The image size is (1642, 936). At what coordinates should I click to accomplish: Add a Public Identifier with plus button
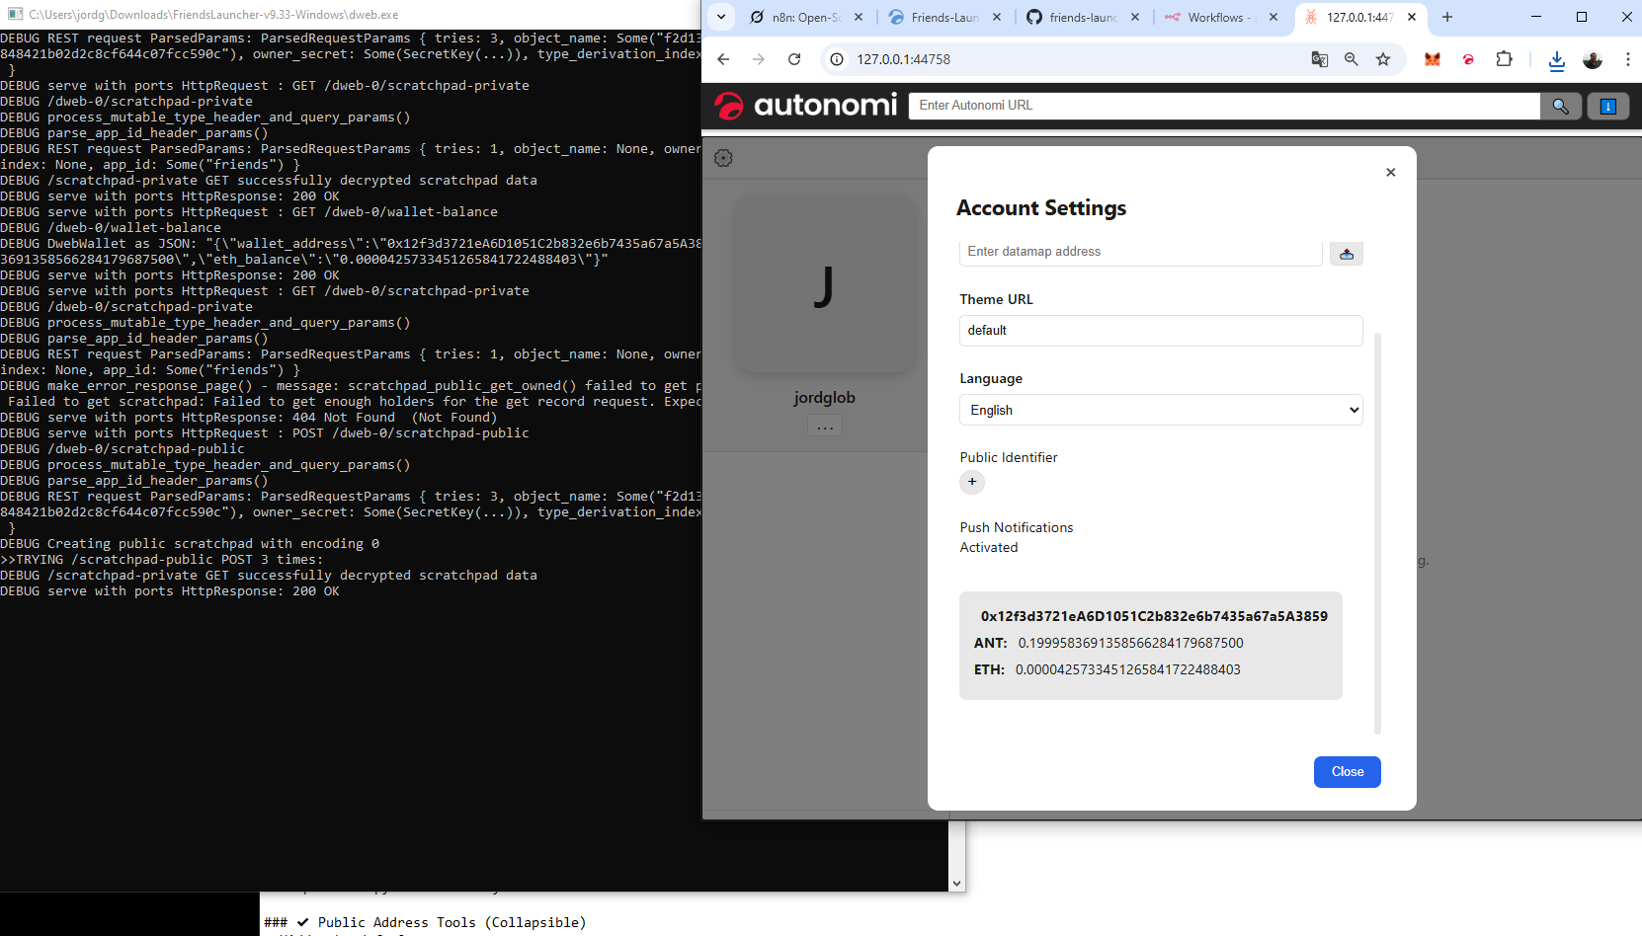[x=972, y=482]
